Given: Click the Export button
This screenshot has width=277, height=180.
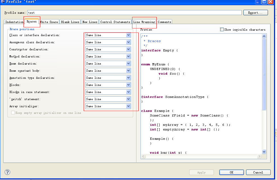Looking at the screenshot, I should [256, 13].
